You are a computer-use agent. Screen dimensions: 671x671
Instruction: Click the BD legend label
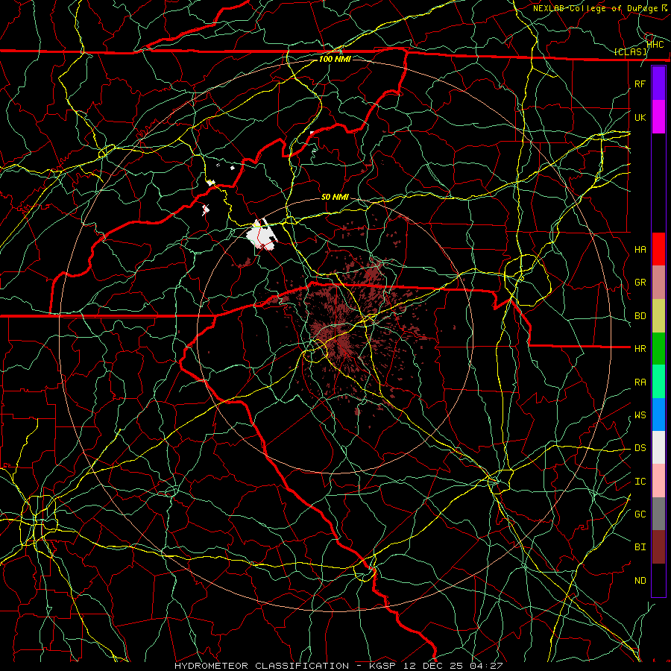640,316
